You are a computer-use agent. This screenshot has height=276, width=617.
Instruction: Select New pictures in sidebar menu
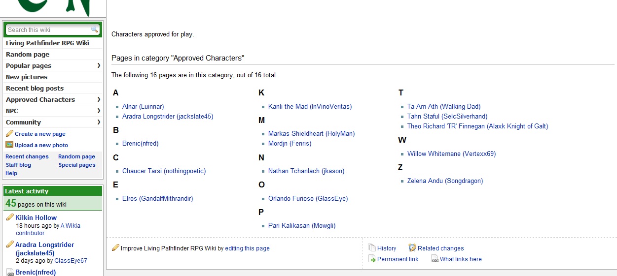(x=27, y=77)
